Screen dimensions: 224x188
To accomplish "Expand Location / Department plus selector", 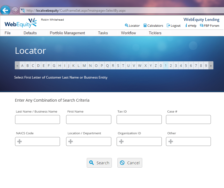I will coord(71,141).
